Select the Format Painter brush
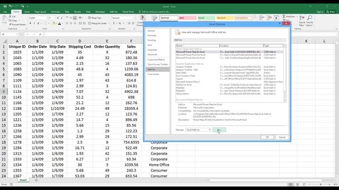 pyautogui.click(x=10, y=25)
